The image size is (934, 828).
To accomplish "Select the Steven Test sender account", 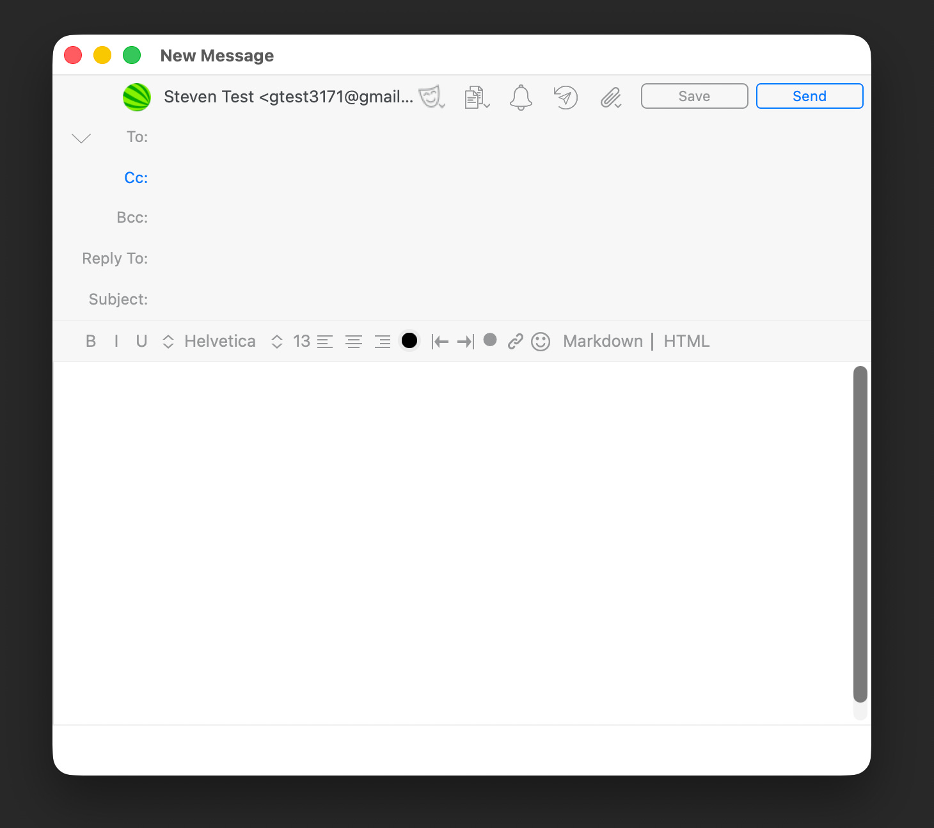I will tap(289, 97).
